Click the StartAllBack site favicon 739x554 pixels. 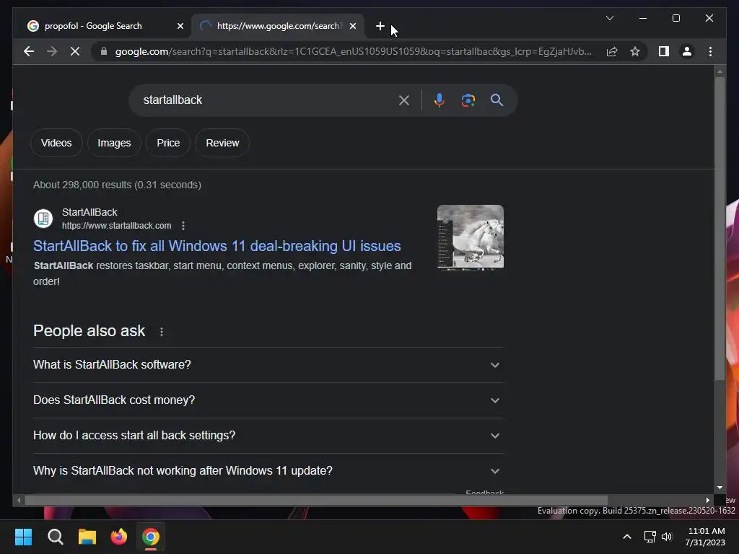click(x=43, y=219)
